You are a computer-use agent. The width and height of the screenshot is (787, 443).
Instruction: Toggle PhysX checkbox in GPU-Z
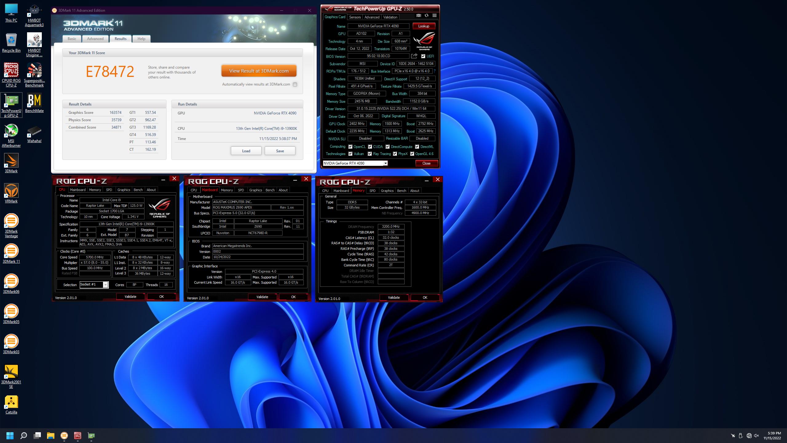tap(395, 154)
